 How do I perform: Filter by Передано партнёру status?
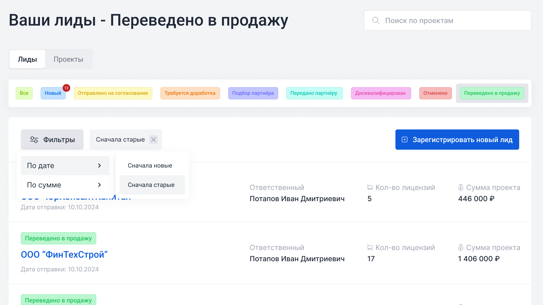[x=314, y=93]
